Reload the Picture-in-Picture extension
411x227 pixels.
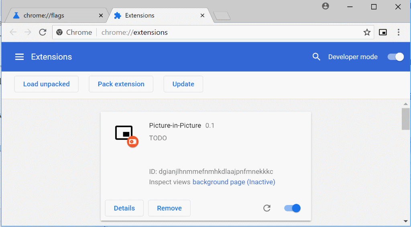coord(267,208)
